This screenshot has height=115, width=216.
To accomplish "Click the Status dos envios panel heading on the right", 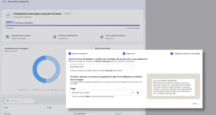I will [x=103, y=48].
